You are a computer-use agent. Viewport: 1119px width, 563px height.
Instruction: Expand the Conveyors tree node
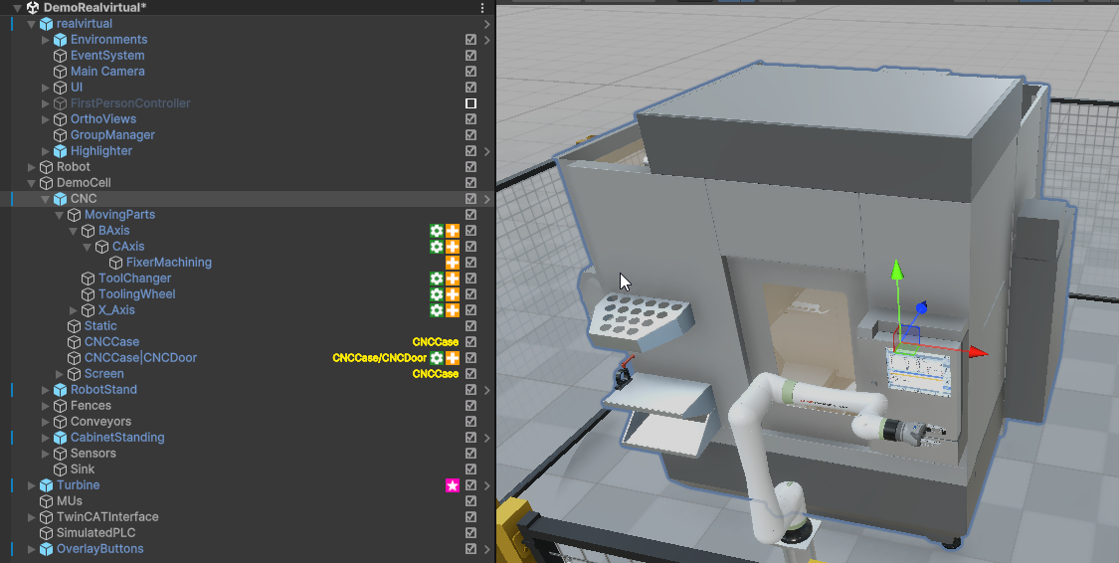[46, 422]
